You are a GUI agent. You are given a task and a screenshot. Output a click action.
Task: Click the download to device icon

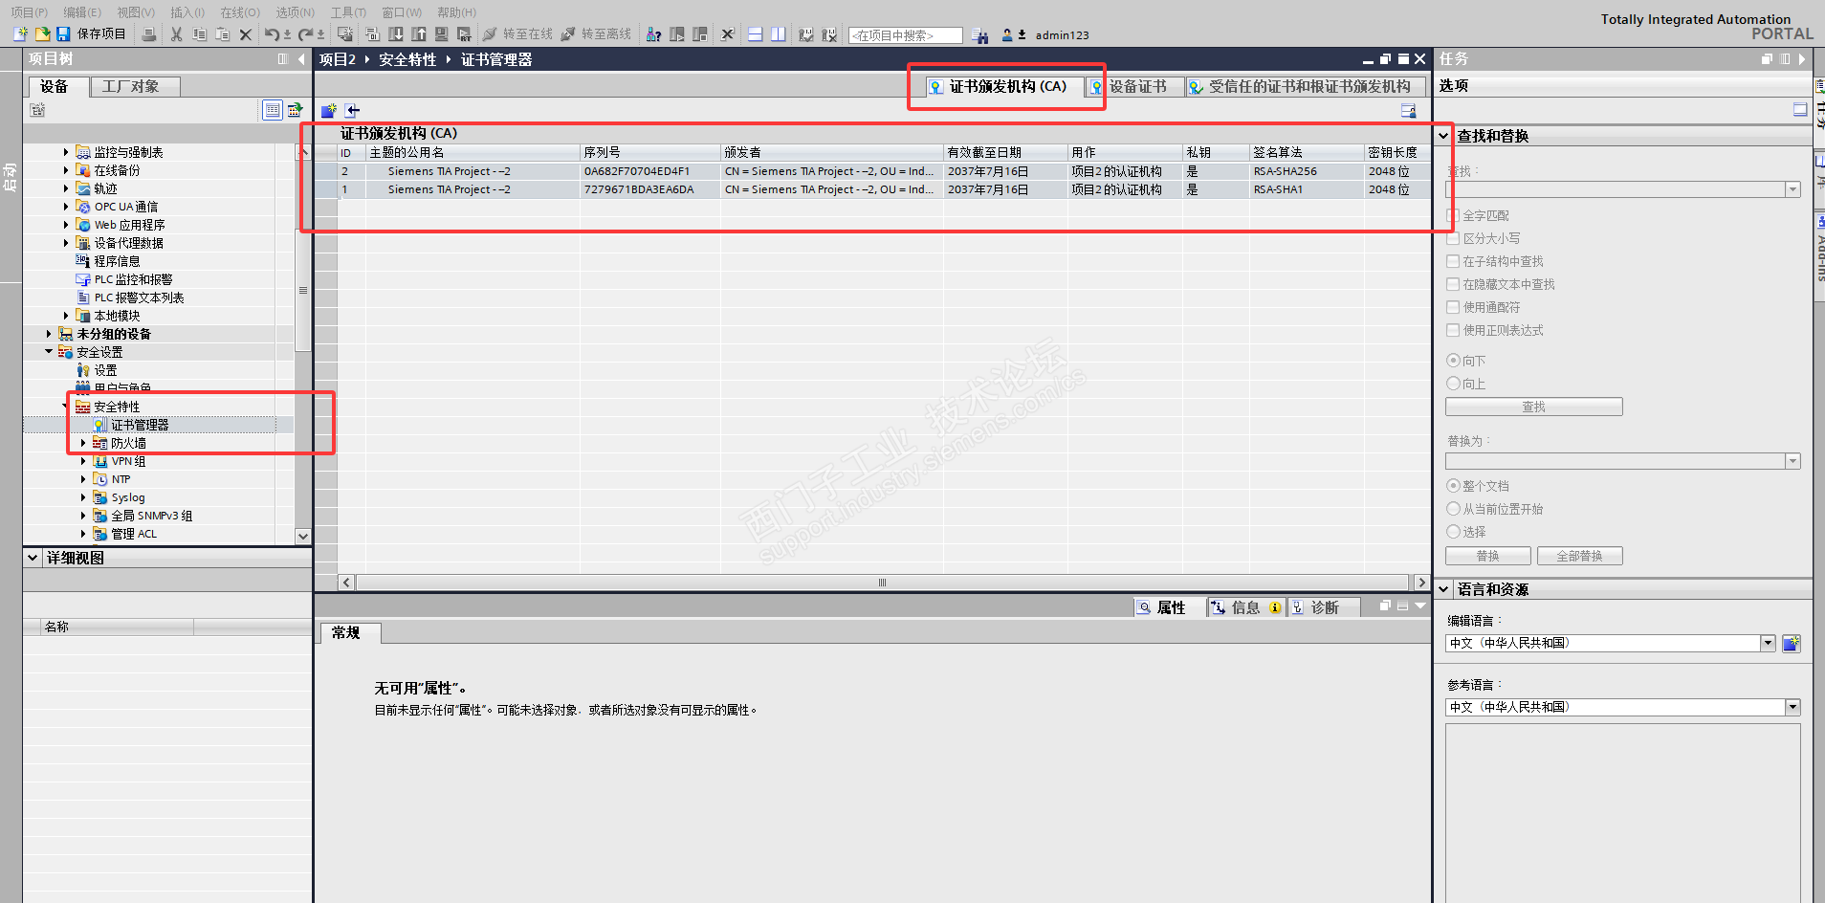click(x=395, y=34)
